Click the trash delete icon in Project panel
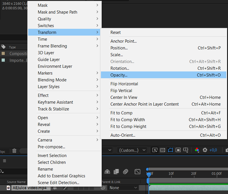This screenshot has height=194, width=228. [x=14, y=151]
